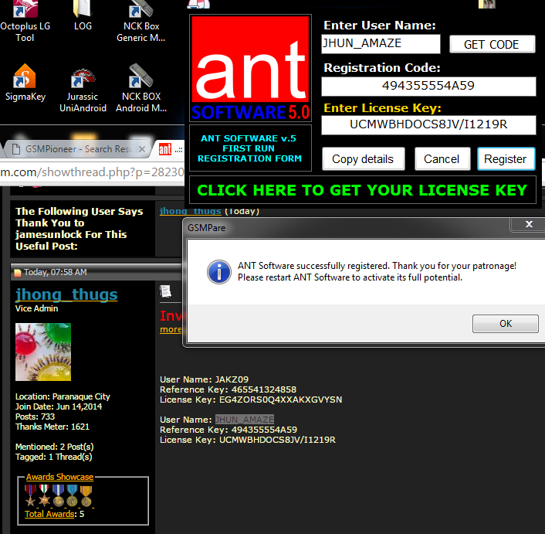Click 'Reference Key: 494355554A59' in post
The height and width of the screenshot is (534, 545).
228,430
